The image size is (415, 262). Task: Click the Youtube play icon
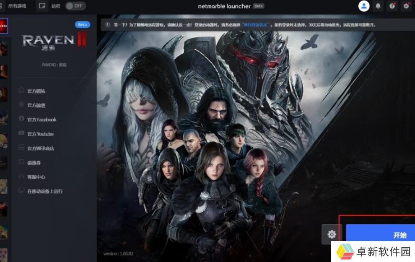21,133
